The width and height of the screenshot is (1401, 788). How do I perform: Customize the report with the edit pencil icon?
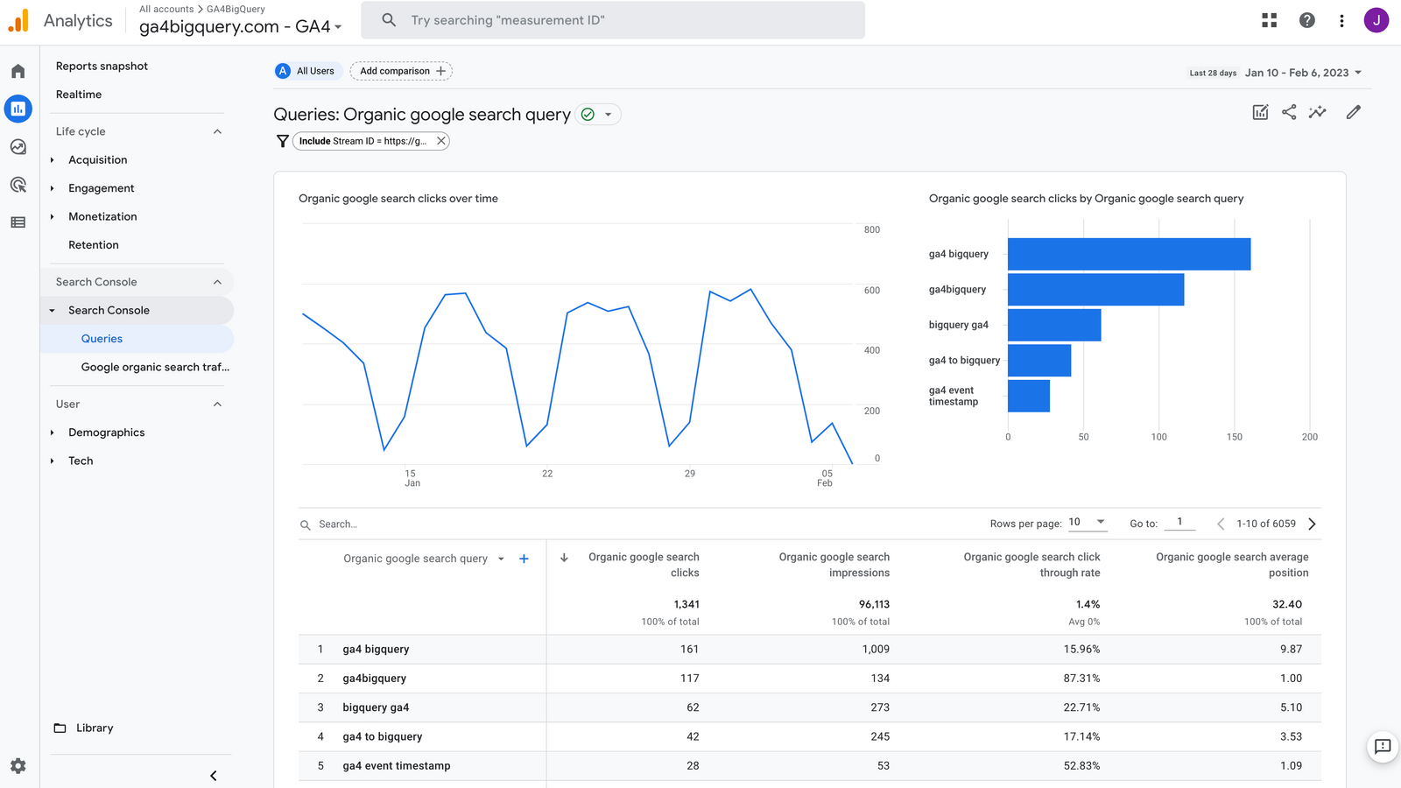point(1353,112)
